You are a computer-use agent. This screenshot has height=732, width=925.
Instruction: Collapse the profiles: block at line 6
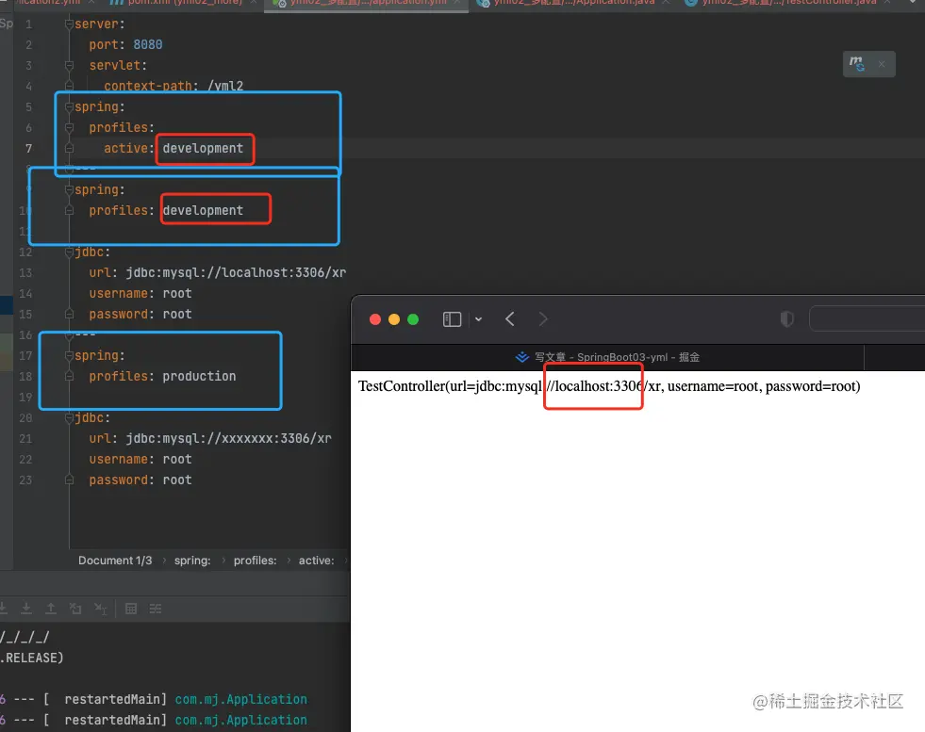pos(69,127)
